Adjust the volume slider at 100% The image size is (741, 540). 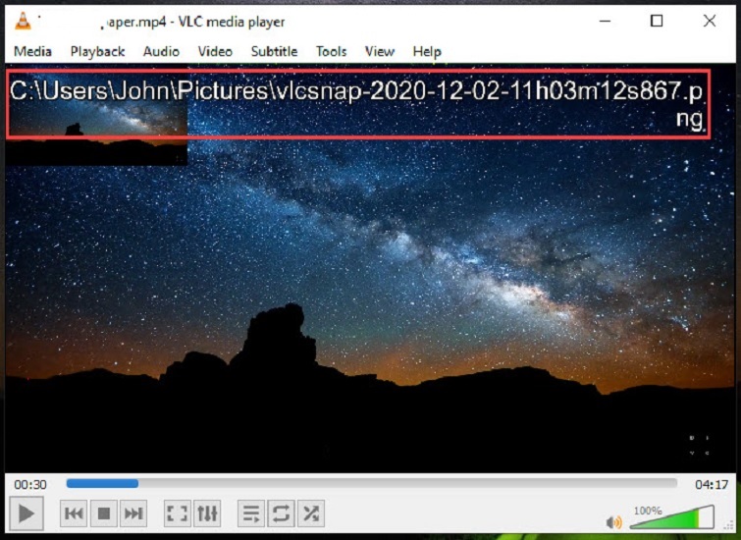[x=671, y=517]
